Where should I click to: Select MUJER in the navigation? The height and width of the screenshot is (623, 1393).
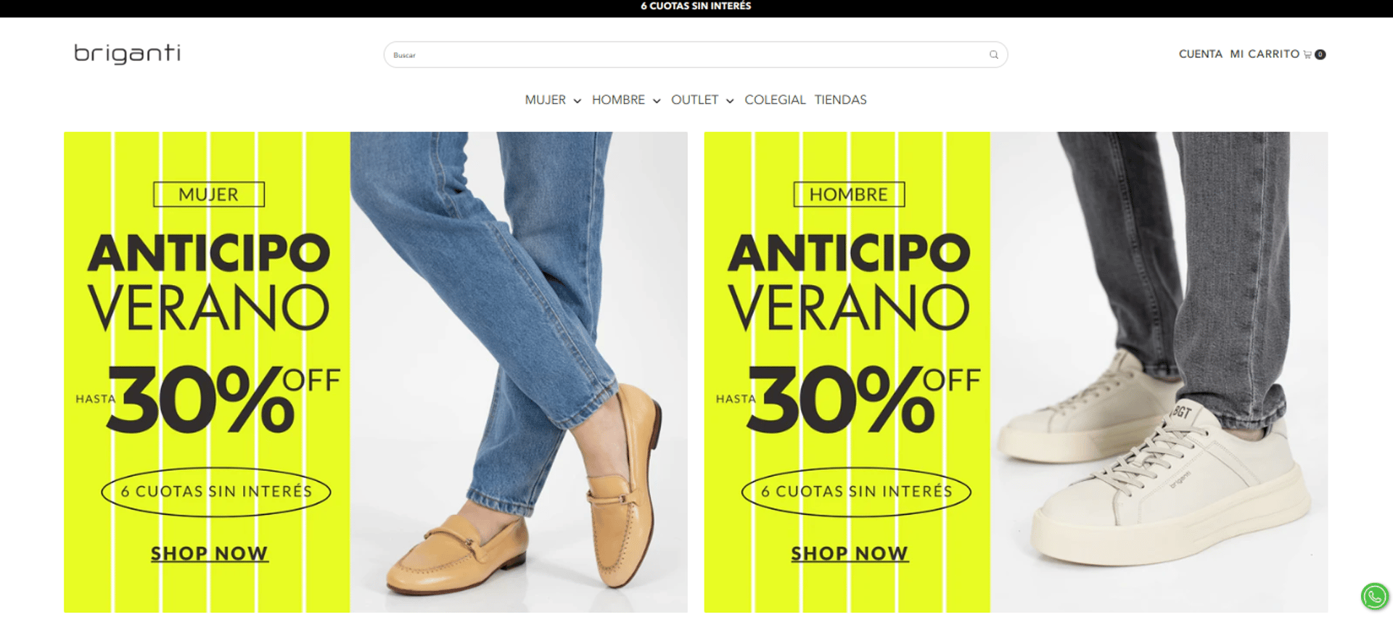point(545,100)
